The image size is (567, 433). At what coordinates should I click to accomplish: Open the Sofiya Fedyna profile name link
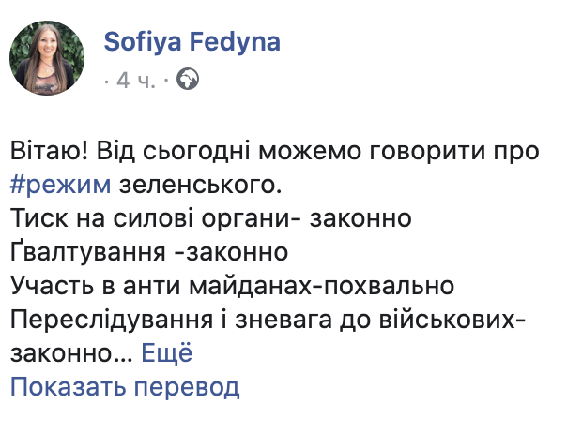coord(192,41)
